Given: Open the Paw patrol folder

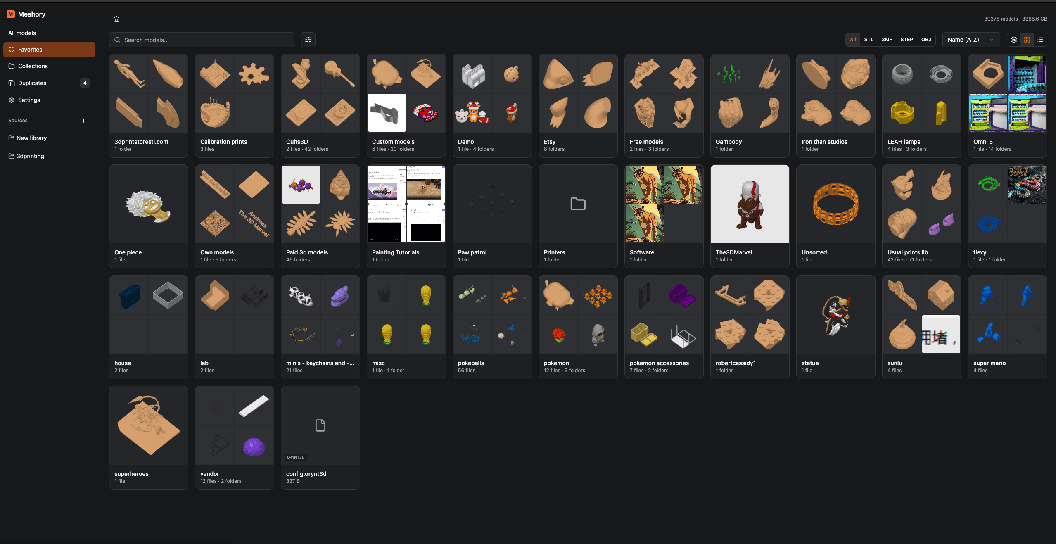Looking at the screenshot, I should [x=492, y=216].
